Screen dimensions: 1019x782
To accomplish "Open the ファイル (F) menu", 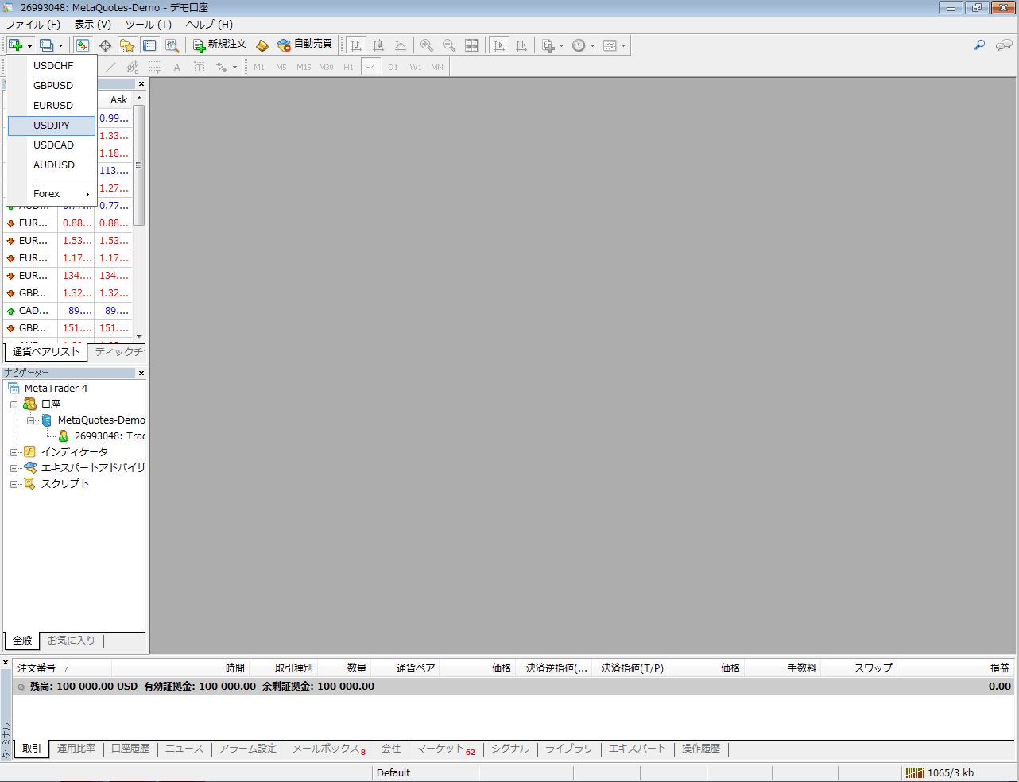I will tap(33, 24).
